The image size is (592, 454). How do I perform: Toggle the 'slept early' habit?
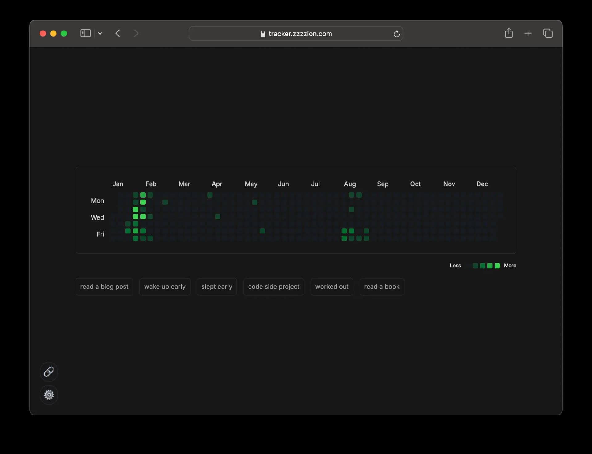coord(217,287)
